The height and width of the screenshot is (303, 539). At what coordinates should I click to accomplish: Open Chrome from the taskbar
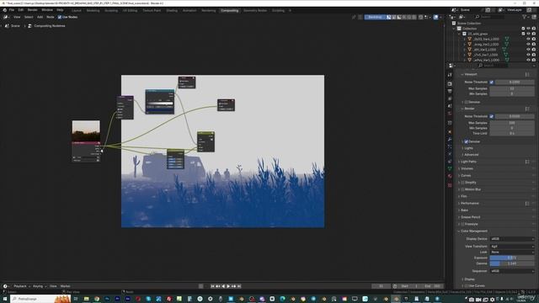pyautogui.click(x=97, y=299)
